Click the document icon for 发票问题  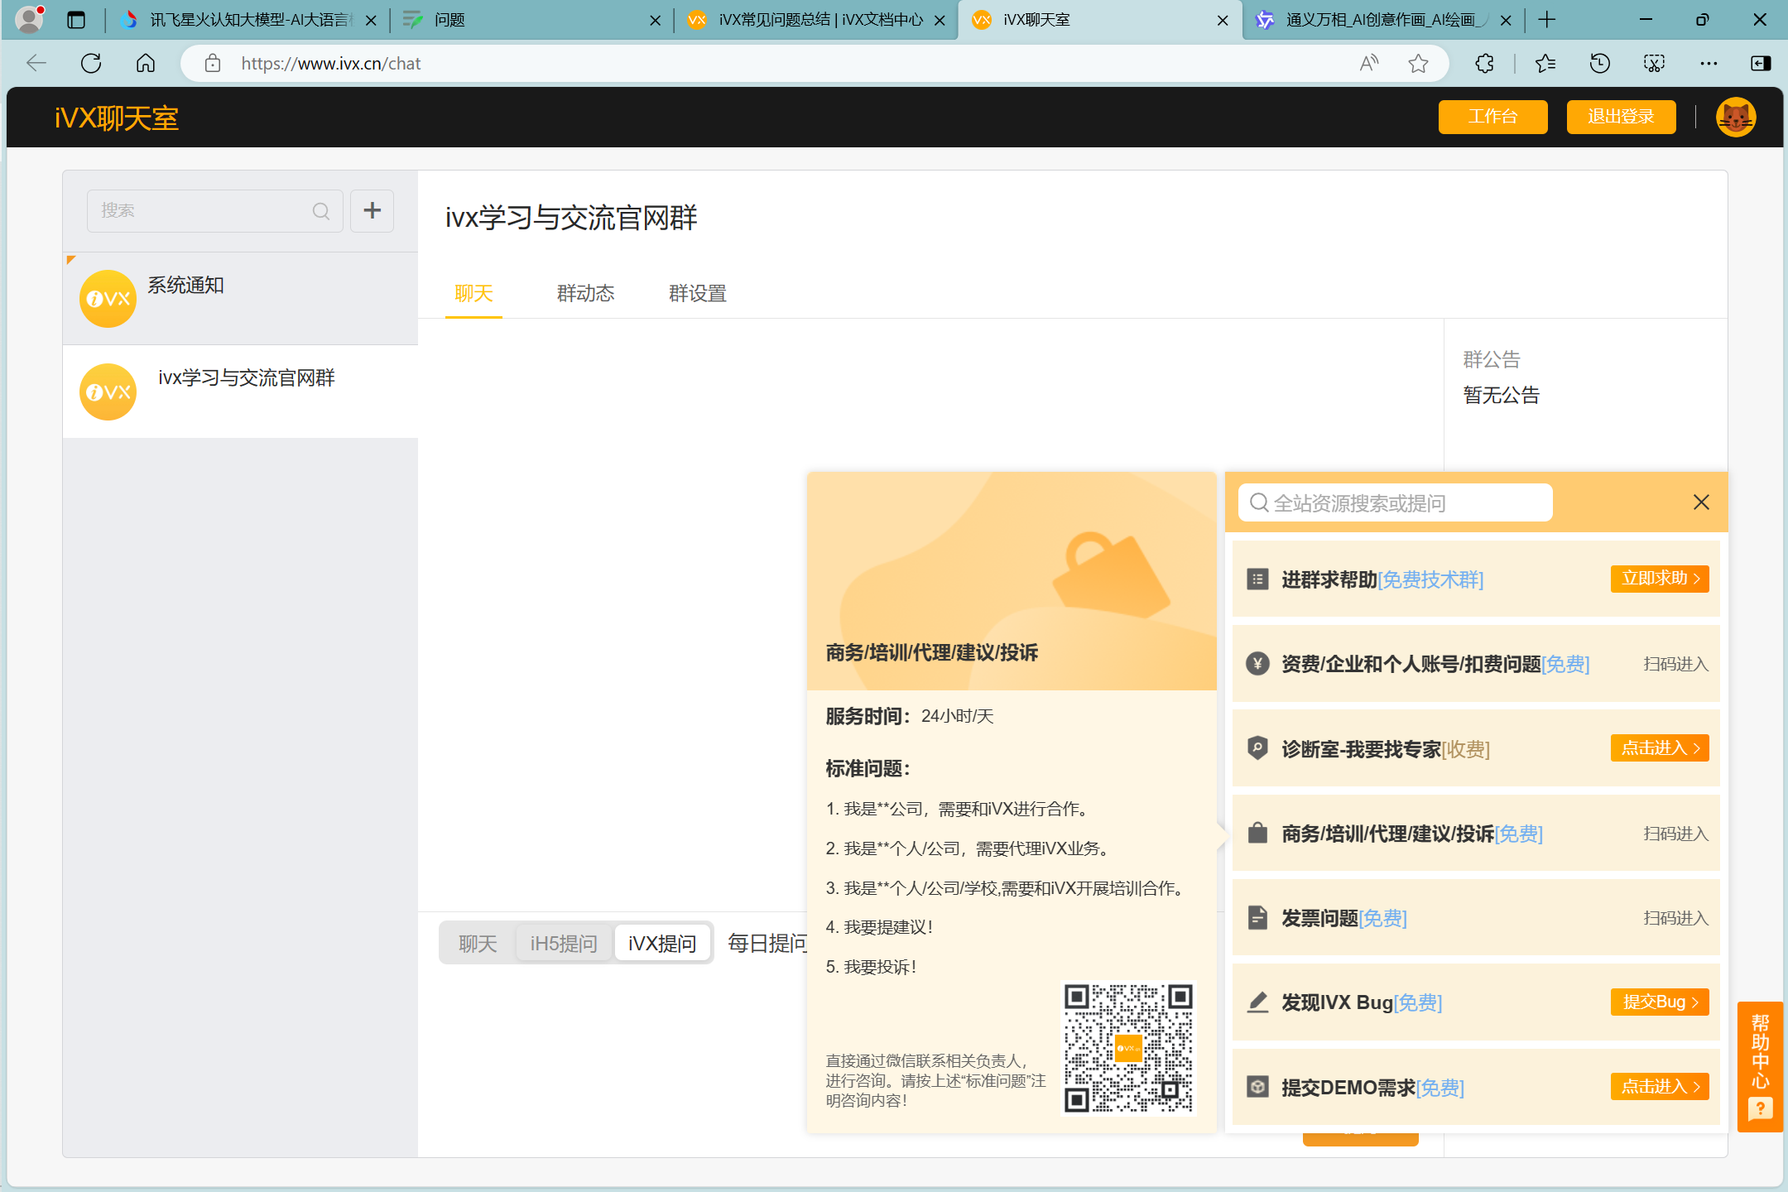pos(1257,918)
